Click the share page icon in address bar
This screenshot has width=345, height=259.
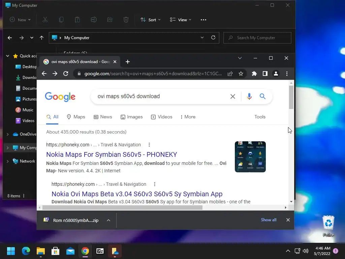pos(230,74)
